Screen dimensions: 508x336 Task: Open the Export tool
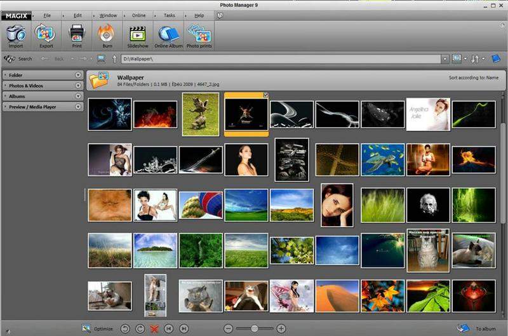[46, 33]
